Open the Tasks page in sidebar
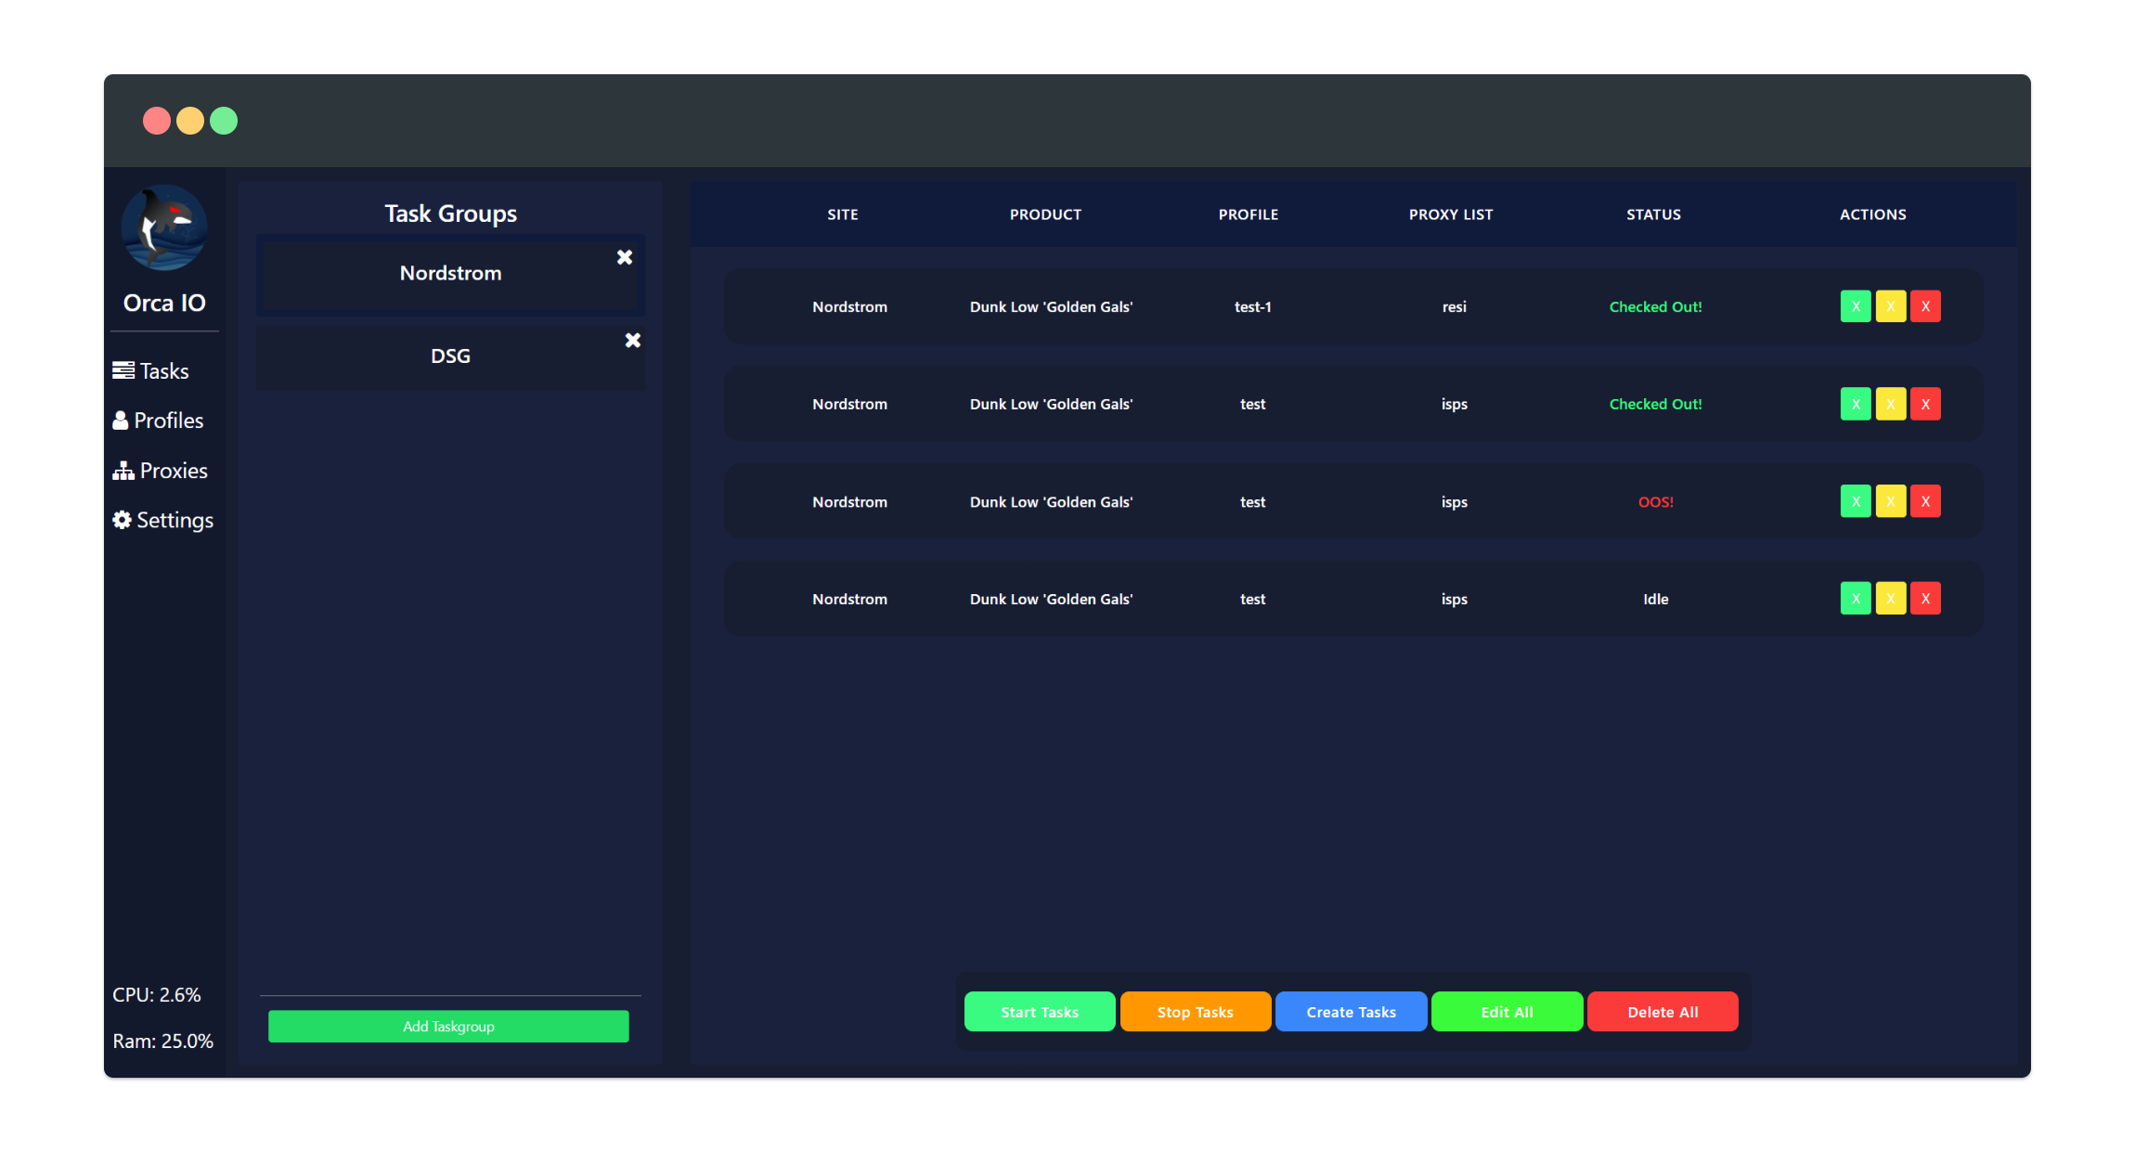The width and height of the screenshot is (2135, 1152). (151, 371)
